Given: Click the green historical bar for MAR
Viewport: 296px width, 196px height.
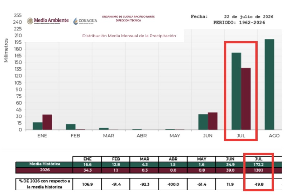Looking at the screenshot, I should (x=104, y=129).
